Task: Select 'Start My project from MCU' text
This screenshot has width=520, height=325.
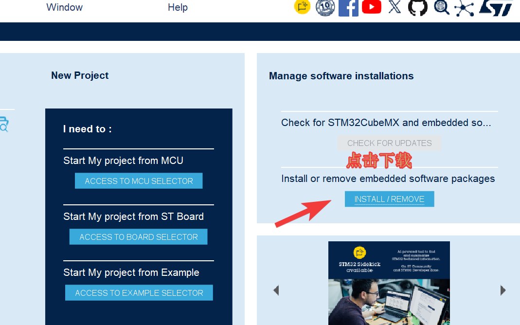Action: click(x=124, y=161)
